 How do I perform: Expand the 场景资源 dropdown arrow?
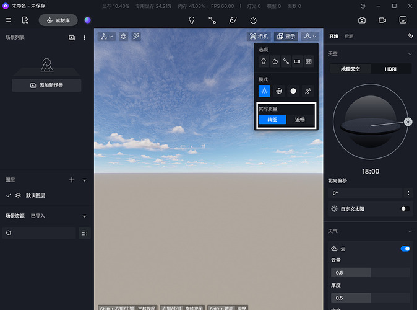pyautogui.click(x=85, y=216)
